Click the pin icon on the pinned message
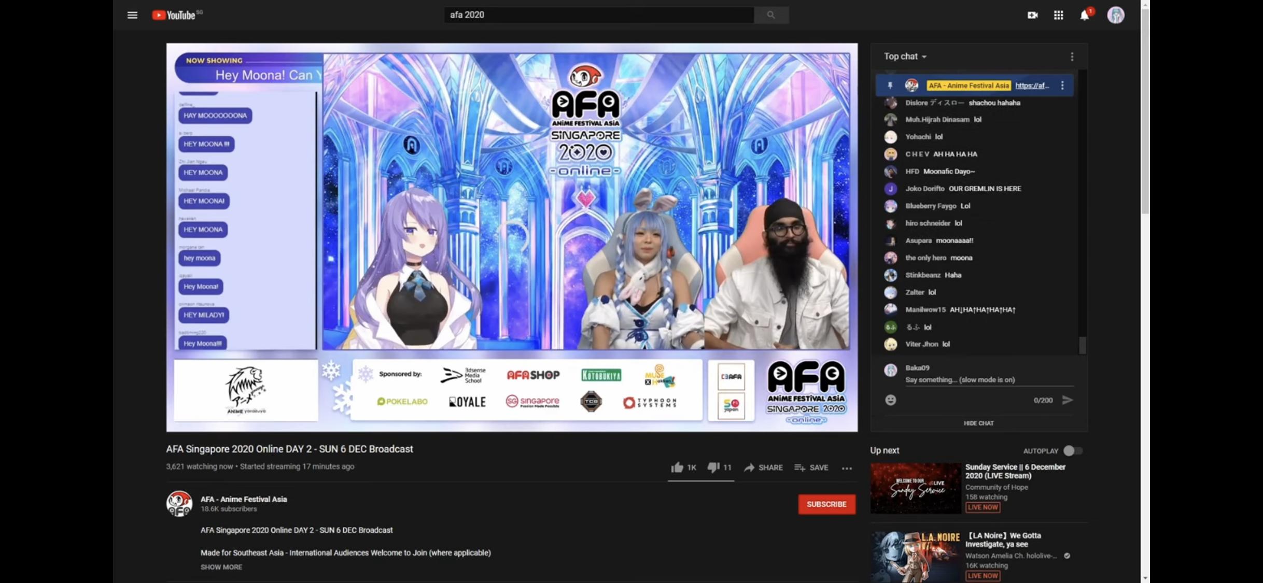This screenshot has height=583, width=1263. 890,86
